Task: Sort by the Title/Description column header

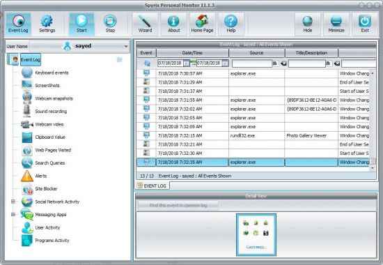Action: 311,53
